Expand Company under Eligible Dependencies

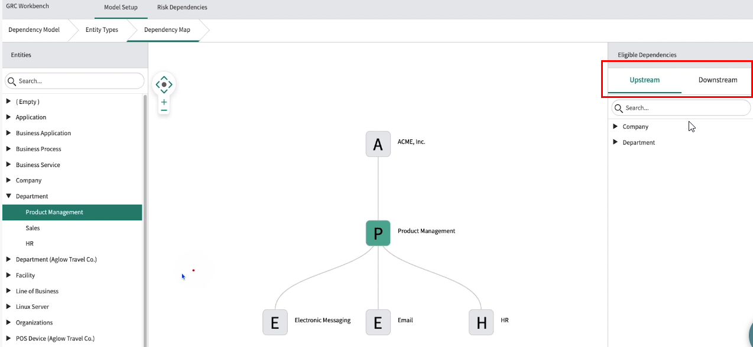(615, 127)
